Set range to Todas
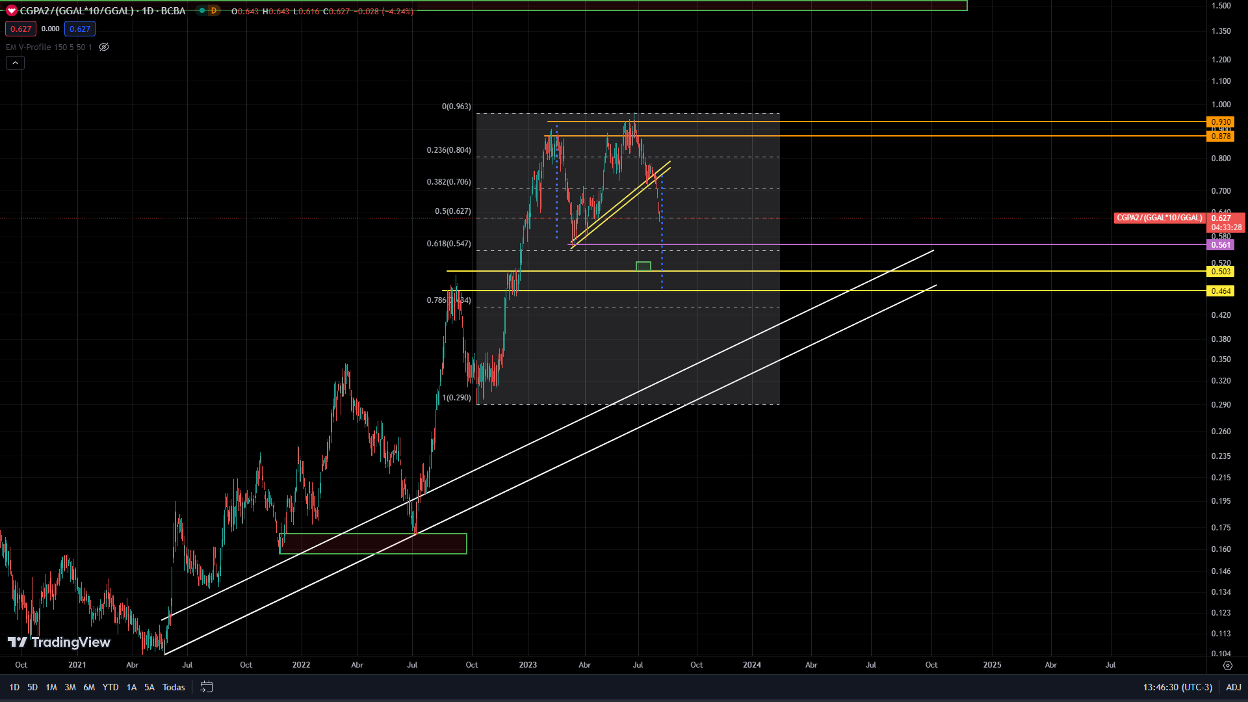This screenshot has width=1248, height=702. tap(174, 687)
